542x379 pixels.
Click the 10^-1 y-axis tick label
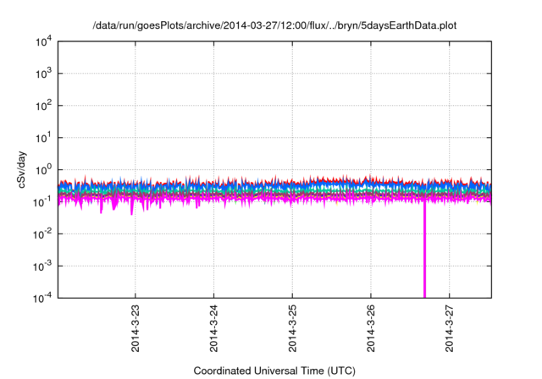(42, 202)
